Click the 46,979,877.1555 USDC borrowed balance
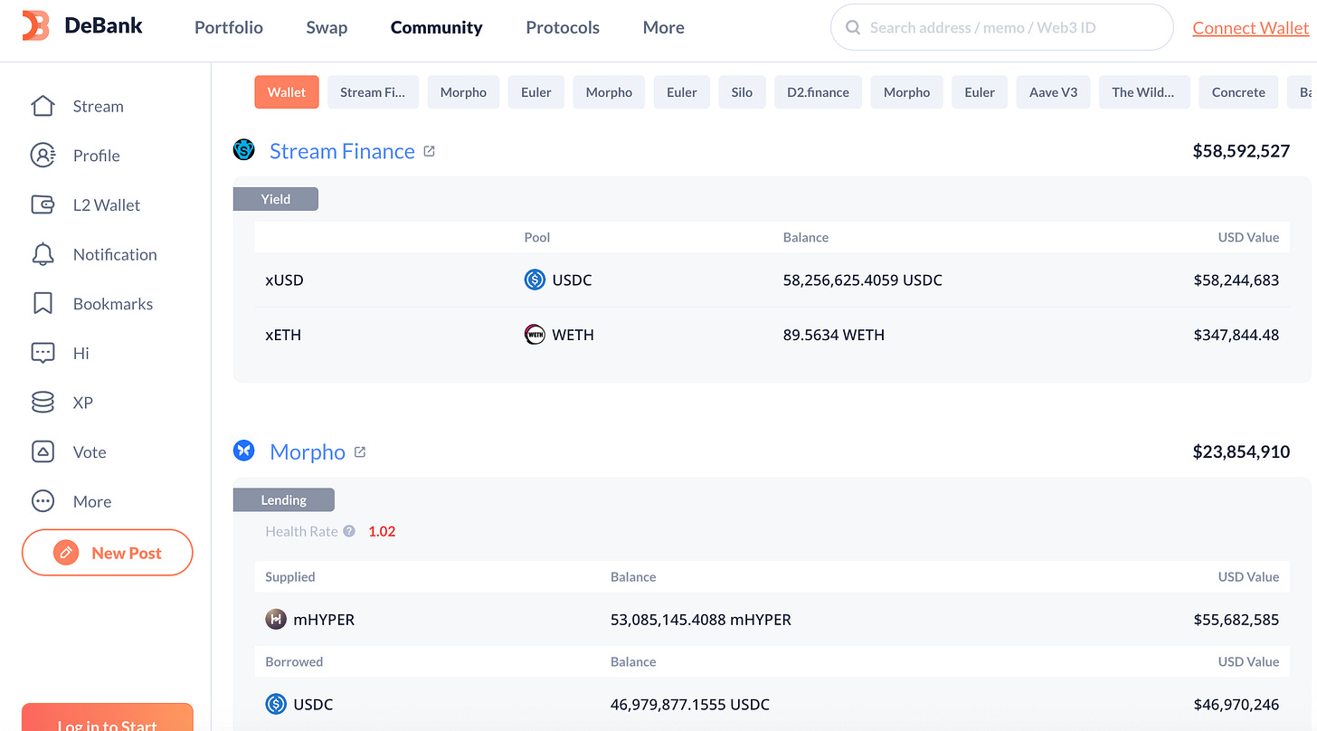This screenshot has width=1317, height=731. (690, 704)
